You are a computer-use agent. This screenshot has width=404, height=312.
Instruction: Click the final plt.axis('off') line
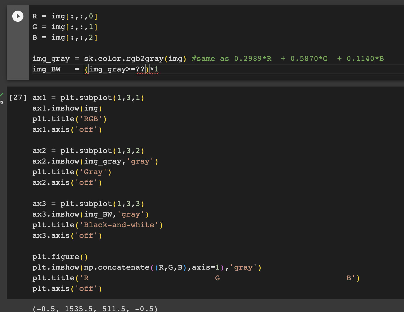(x=67, y=289)
